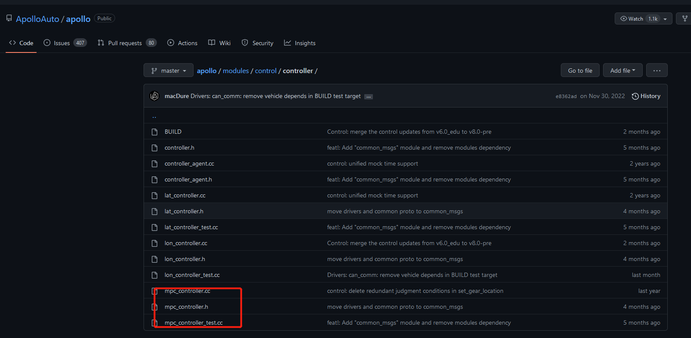Open lon_controller.cc file

tap(186, 243)
